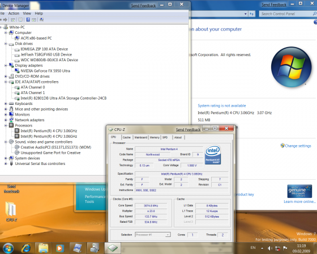Screen dimensions: 317x254
Task: Expand Mice and other pointing devices
Action: (x=6, y=109)
